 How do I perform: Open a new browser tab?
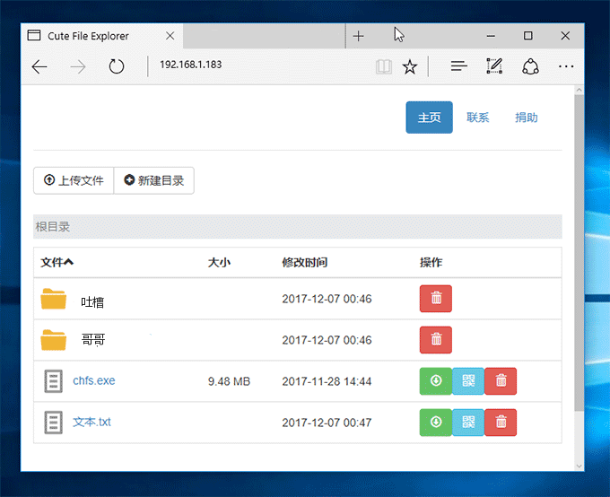click(358, 36)
